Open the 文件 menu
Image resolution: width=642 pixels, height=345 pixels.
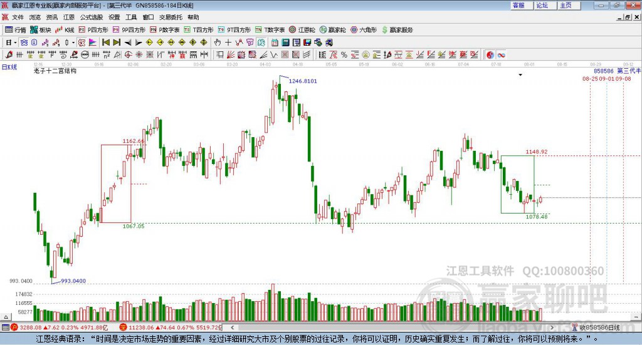pos(18,17)
